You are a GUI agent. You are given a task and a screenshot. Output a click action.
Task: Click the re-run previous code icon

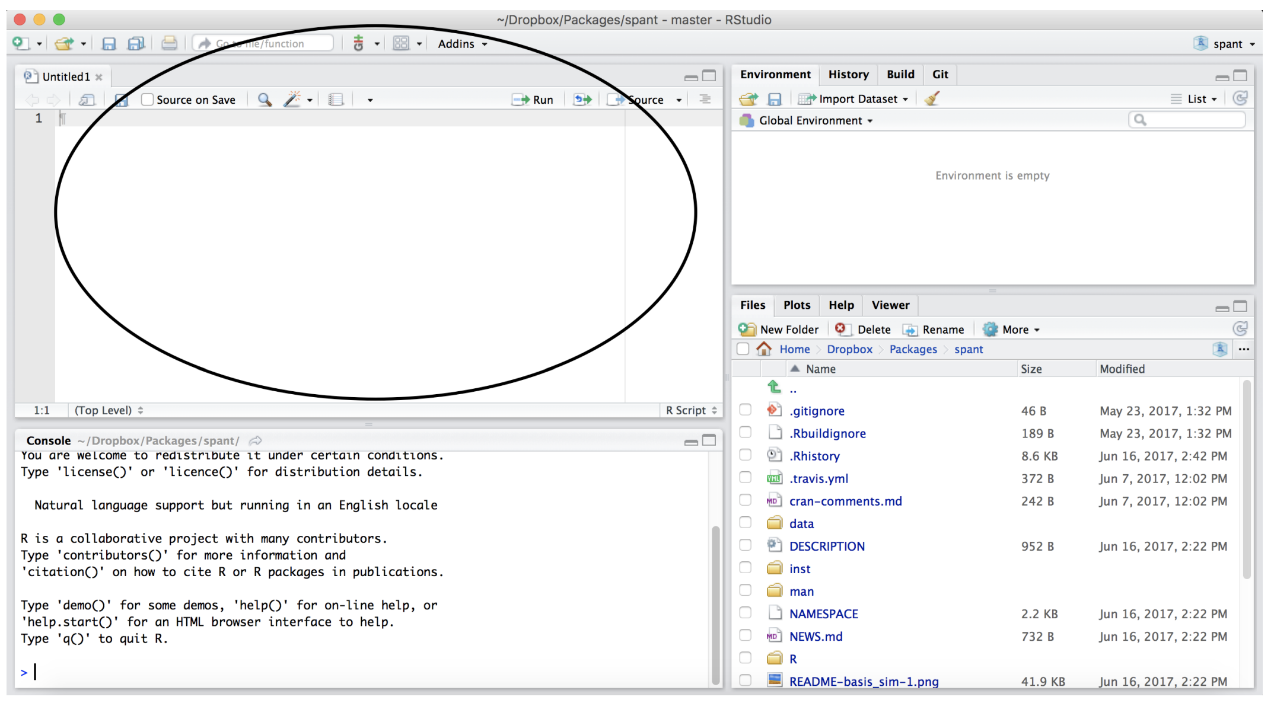tap(582, 100)
